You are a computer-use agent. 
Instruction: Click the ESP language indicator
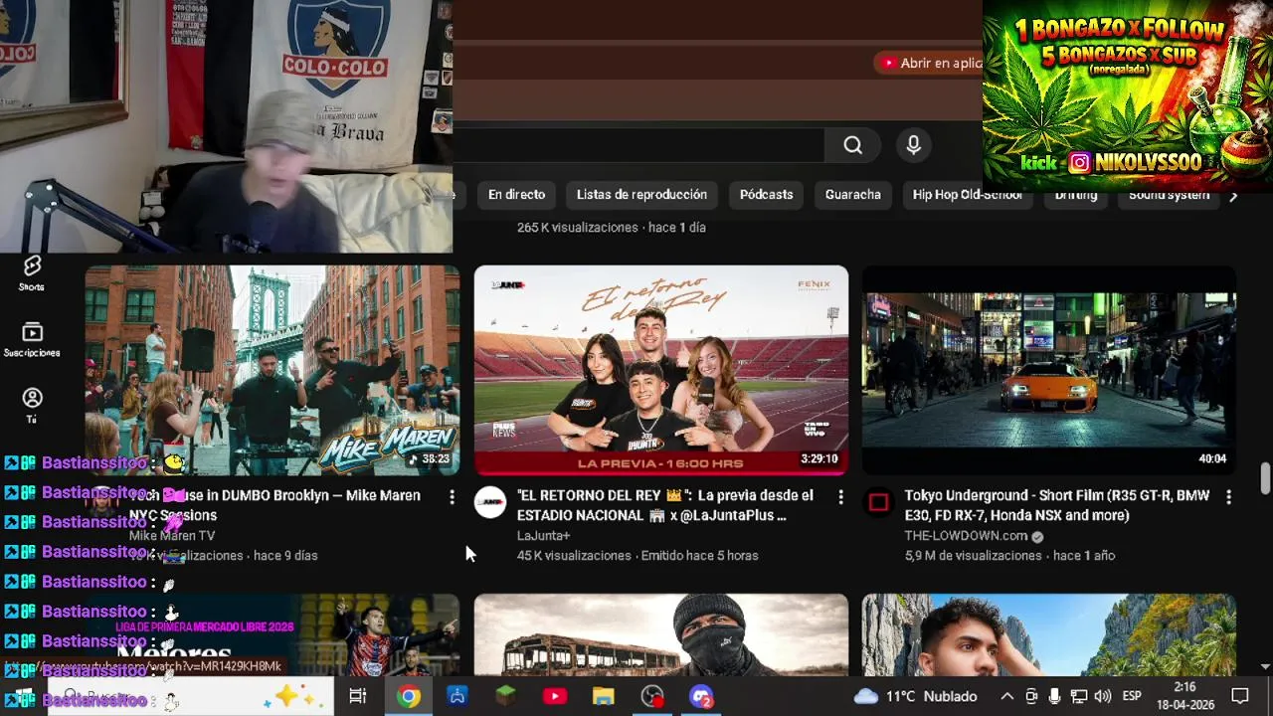point(1132,696)
